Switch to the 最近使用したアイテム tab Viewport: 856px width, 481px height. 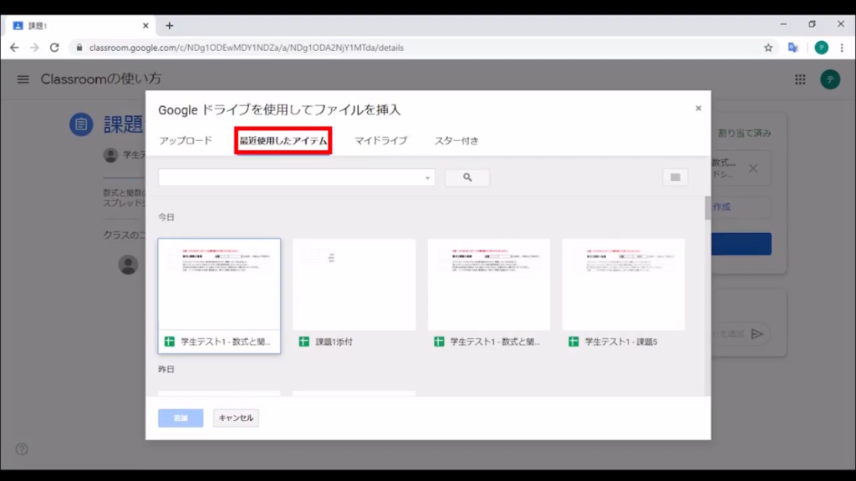click(x=283, y=140)
